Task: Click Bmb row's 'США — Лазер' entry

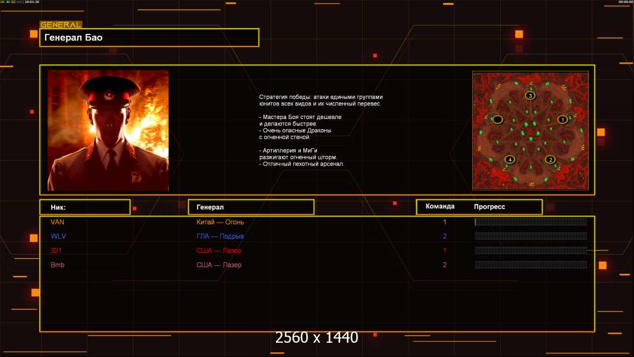Action: (x=219, y=265)
